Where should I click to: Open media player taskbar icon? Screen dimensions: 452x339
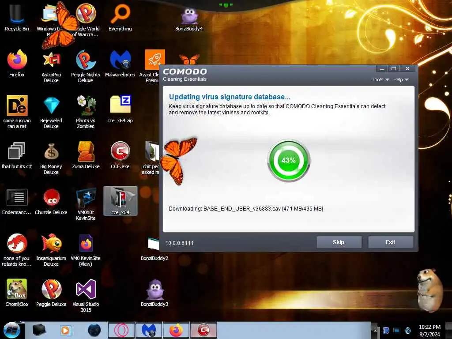click(x=66, y=330)
